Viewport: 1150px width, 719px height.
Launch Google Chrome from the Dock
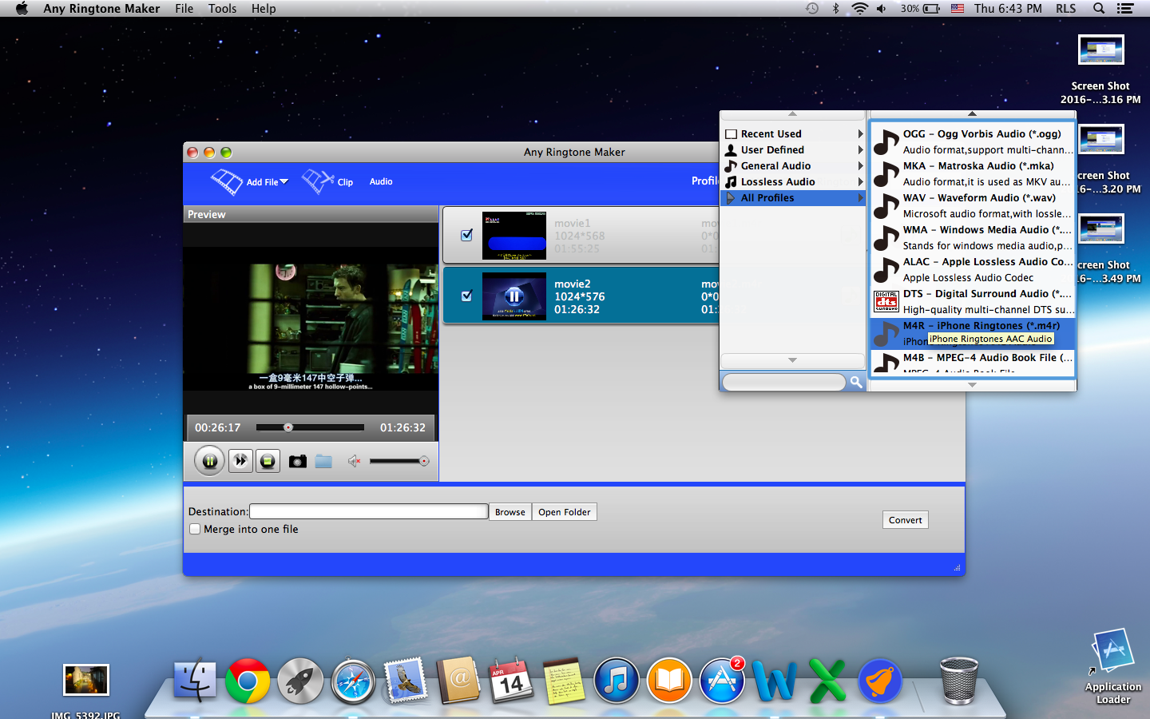248,681
